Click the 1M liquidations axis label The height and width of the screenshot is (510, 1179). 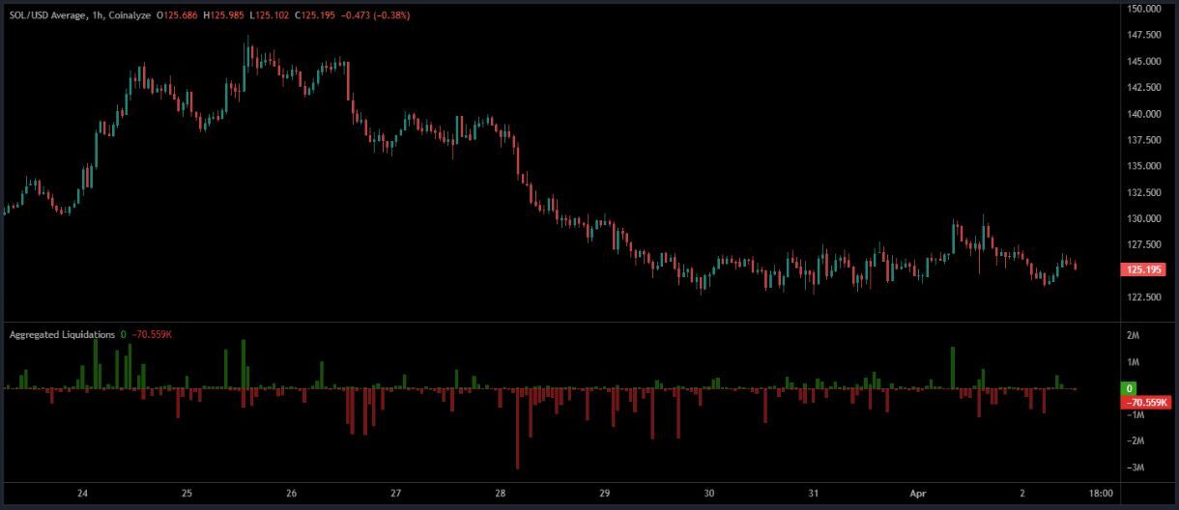pyautogui.click(x=1134, y=362)
